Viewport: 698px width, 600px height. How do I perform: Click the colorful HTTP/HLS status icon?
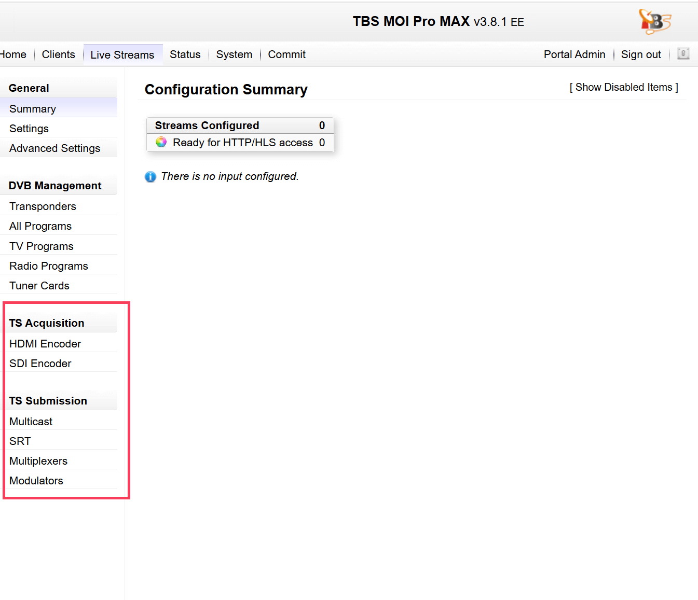[161, 142]
